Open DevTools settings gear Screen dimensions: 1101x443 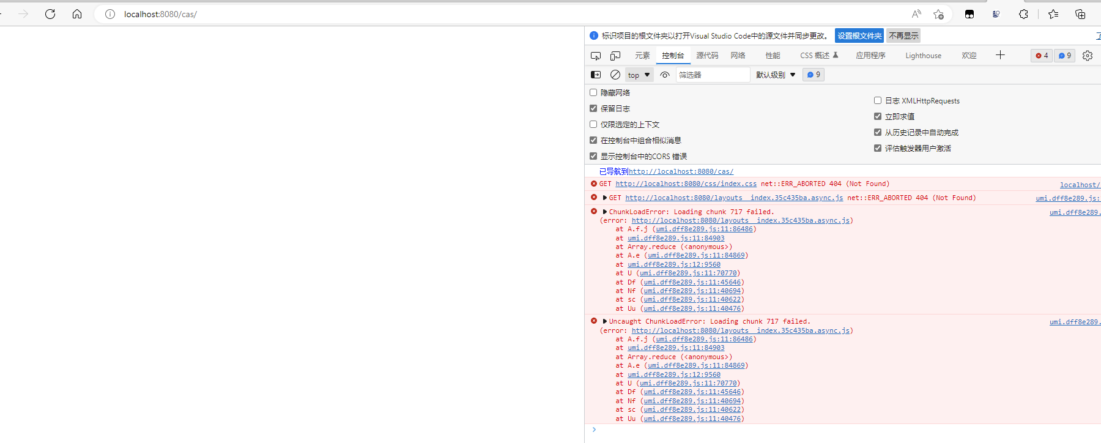1088,56
